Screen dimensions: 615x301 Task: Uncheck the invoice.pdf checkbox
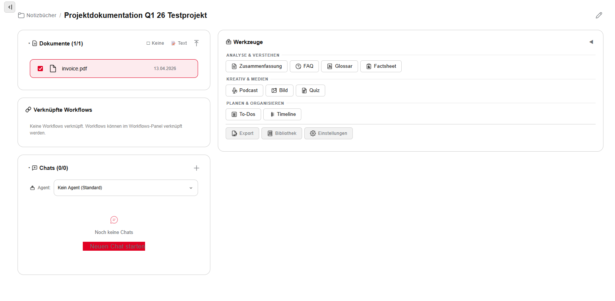pos(40,69)
